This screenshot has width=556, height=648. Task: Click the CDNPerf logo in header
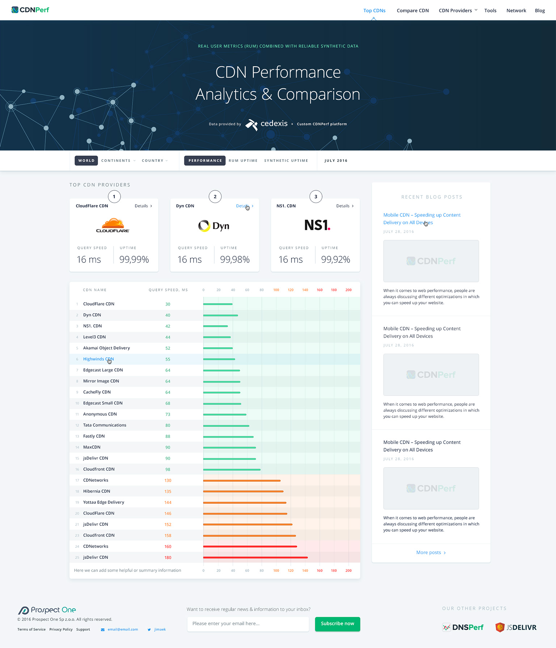coord(30,10)
